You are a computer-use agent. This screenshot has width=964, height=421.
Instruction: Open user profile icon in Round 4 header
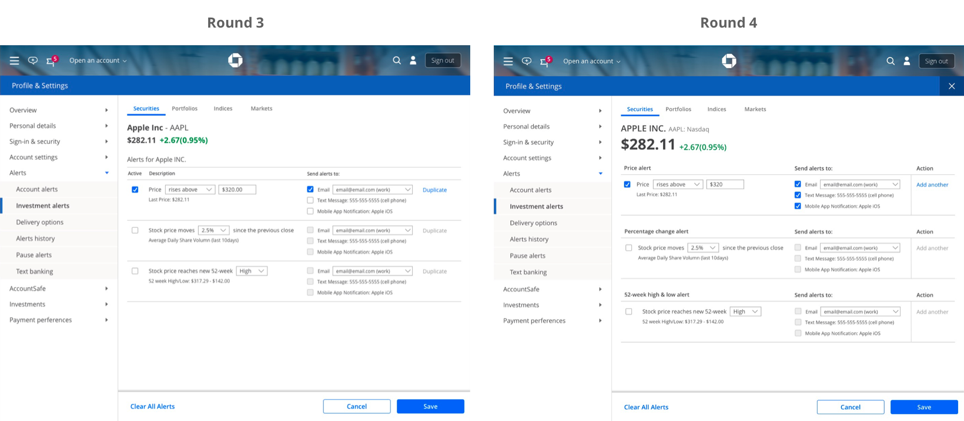coord(907,60)
